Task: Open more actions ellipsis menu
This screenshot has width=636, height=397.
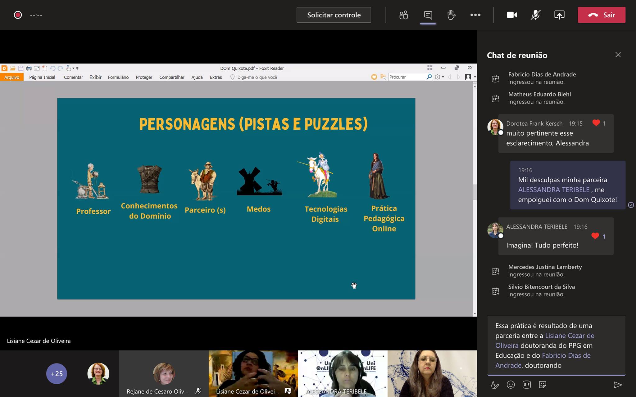Action: 475,15
